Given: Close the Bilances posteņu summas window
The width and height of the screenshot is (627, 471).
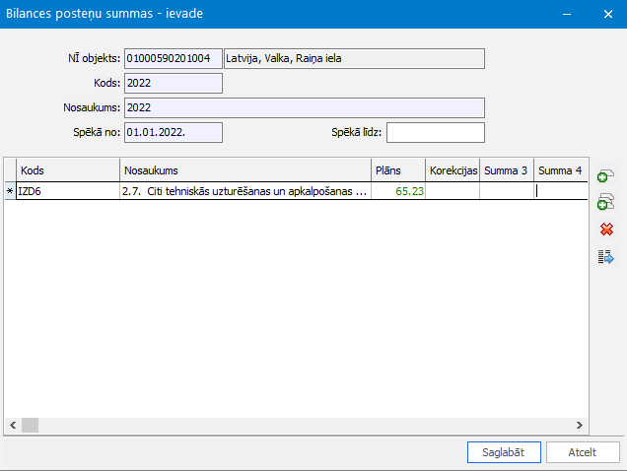Looking at the screenshot, I should point(608,14).
